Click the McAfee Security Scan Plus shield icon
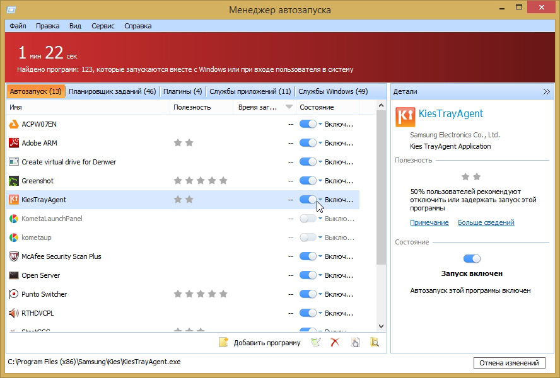Screen dimensions: 560x378 point(14,256)
